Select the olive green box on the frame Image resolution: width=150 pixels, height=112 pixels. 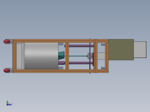click(121, 50)
